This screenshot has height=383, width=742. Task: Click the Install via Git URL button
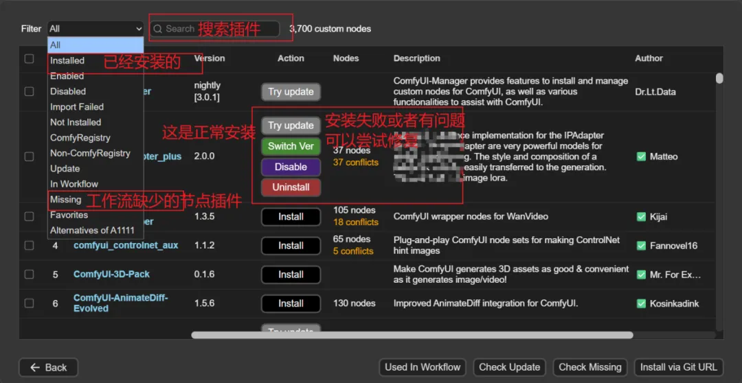point(679,367)
